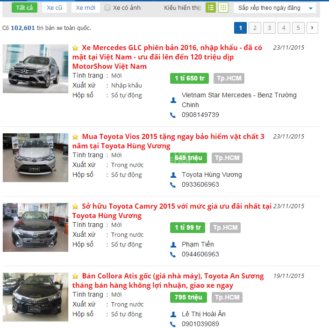Click seller name 'Toyota Hùng Vương'

[212, 175]
